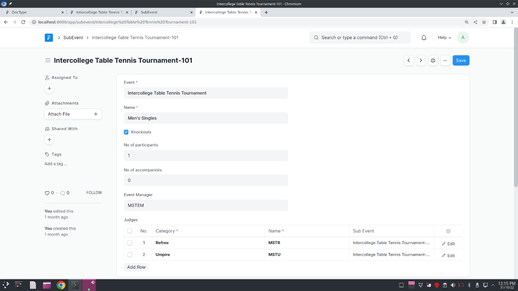Open the three-dots more menu
The width and height of the screenshot is (518, 291).
coord(445,60)
